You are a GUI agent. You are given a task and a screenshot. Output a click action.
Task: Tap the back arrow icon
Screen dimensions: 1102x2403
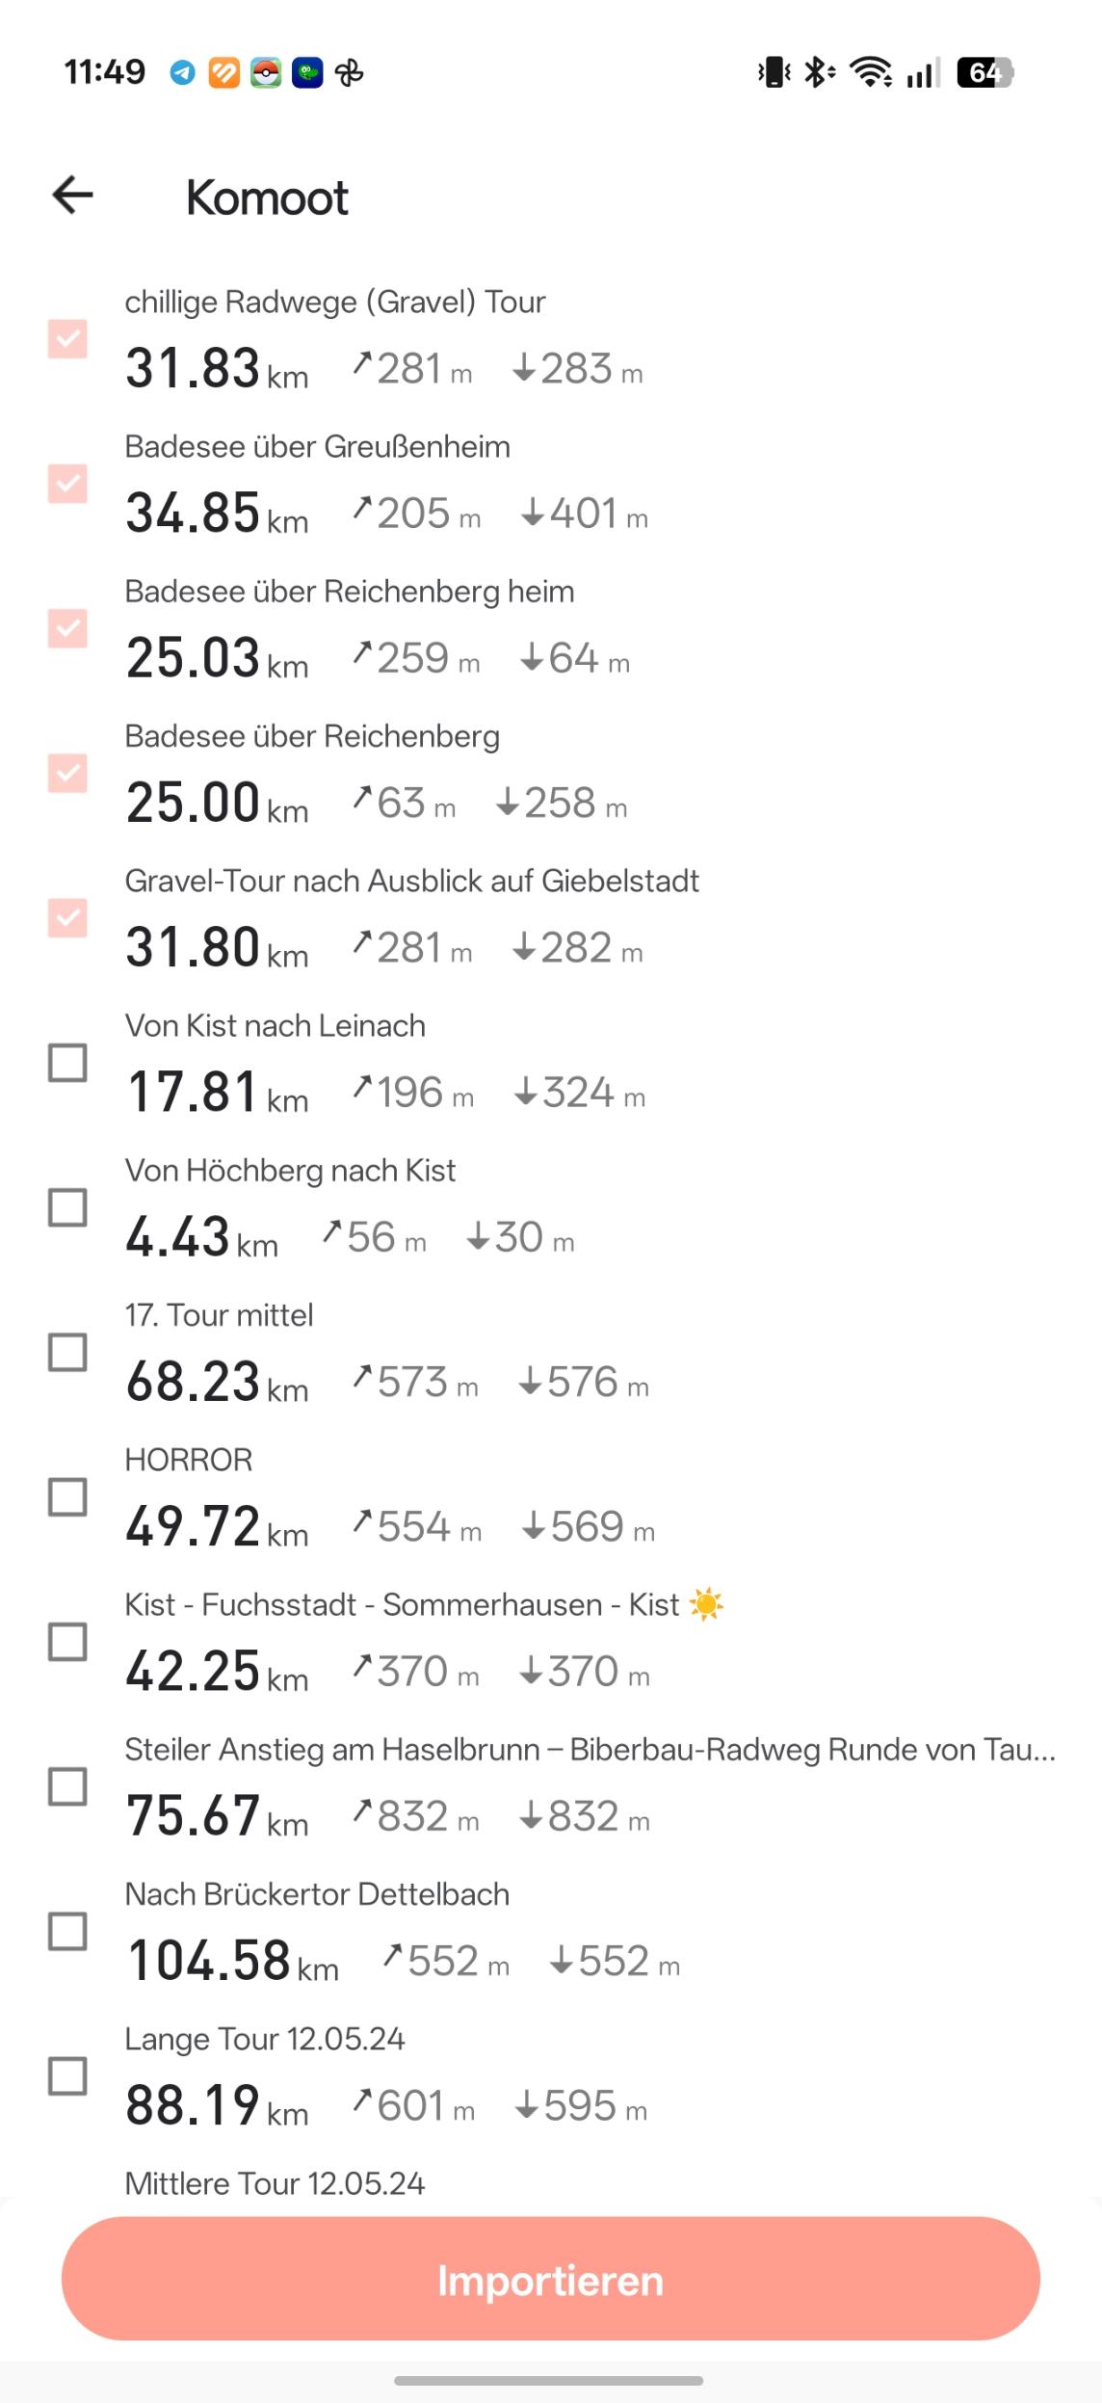pos(73,195)
